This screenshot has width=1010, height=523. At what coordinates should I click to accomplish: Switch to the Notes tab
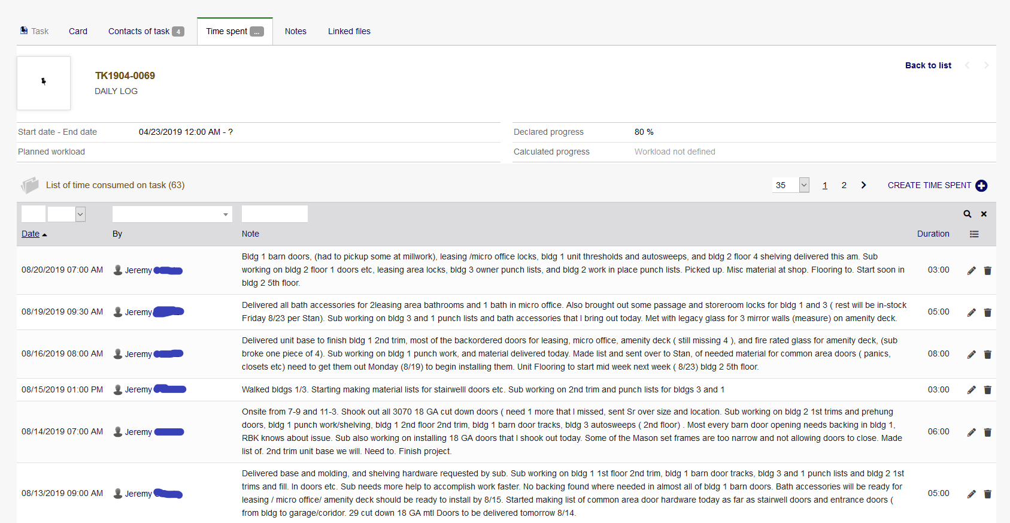tap(295, 31)
